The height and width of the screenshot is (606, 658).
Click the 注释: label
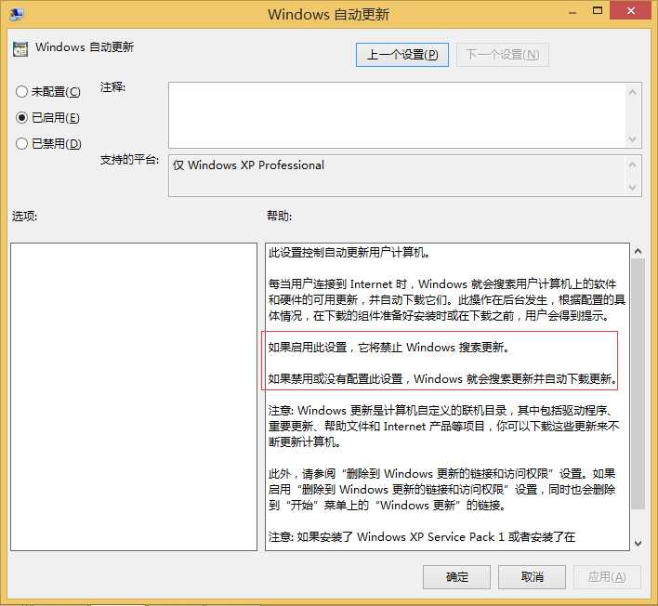pos(112,87)
